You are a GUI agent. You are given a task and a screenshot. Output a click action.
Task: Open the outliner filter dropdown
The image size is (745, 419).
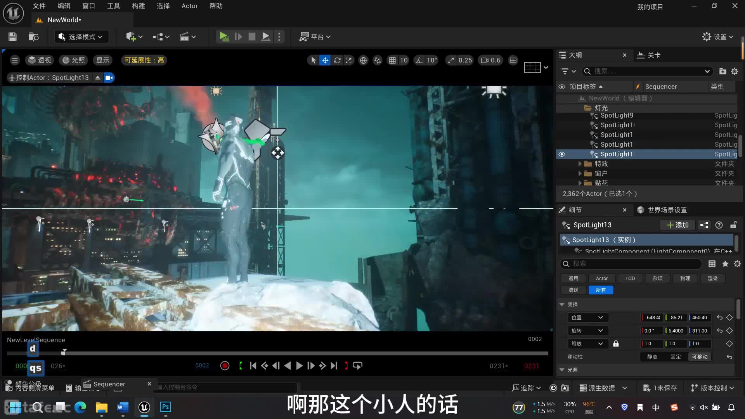[x=569, y=71]
